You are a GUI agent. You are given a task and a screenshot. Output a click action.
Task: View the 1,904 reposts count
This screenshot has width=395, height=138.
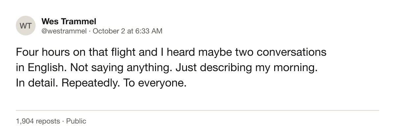38,121
